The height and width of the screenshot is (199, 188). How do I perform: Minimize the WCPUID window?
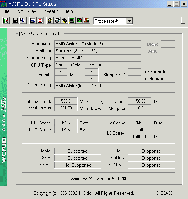coord(170,4)
